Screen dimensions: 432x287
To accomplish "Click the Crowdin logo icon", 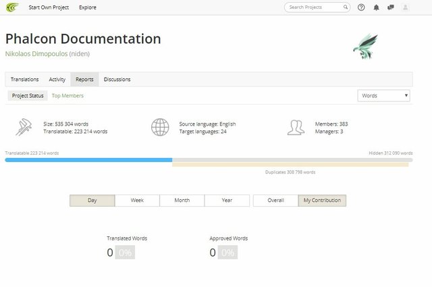I will coord(12,7).
